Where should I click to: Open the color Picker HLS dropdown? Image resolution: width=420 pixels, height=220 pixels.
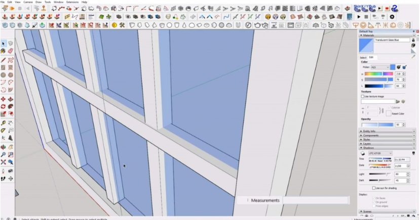click(380, 67)
